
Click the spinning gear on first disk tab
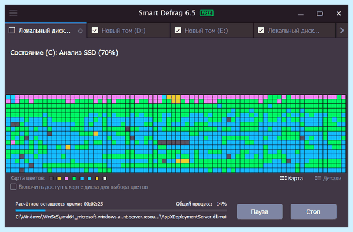pyautogui.click(x=80, y=31)
